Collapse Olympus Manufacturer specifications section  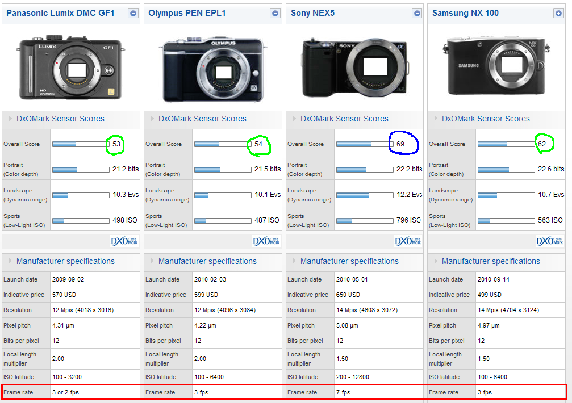pyautogui.click(x=152, y=261)
